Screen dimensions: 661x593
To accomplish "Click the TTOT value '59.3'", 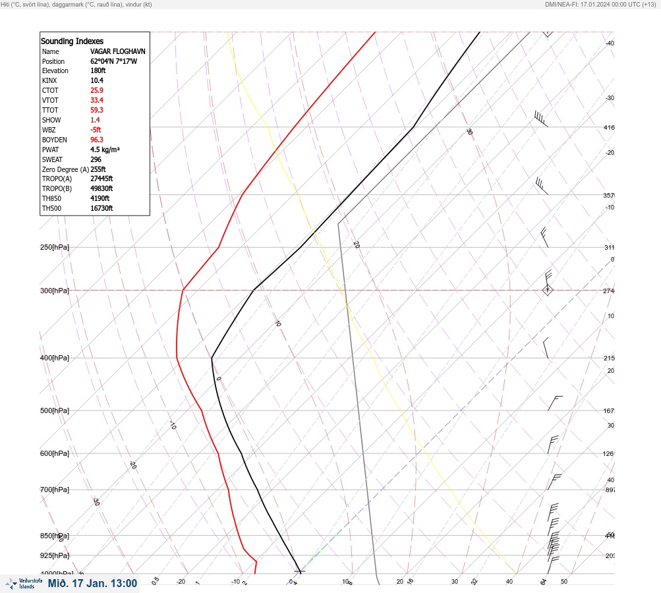I will [x=96, y=110].
